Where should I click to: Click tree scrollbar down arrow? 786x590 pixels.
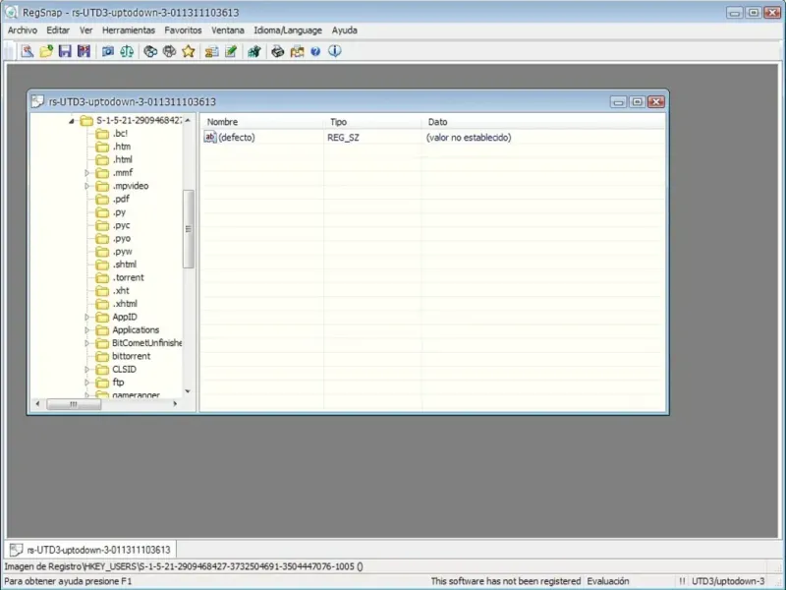(188, 391)
